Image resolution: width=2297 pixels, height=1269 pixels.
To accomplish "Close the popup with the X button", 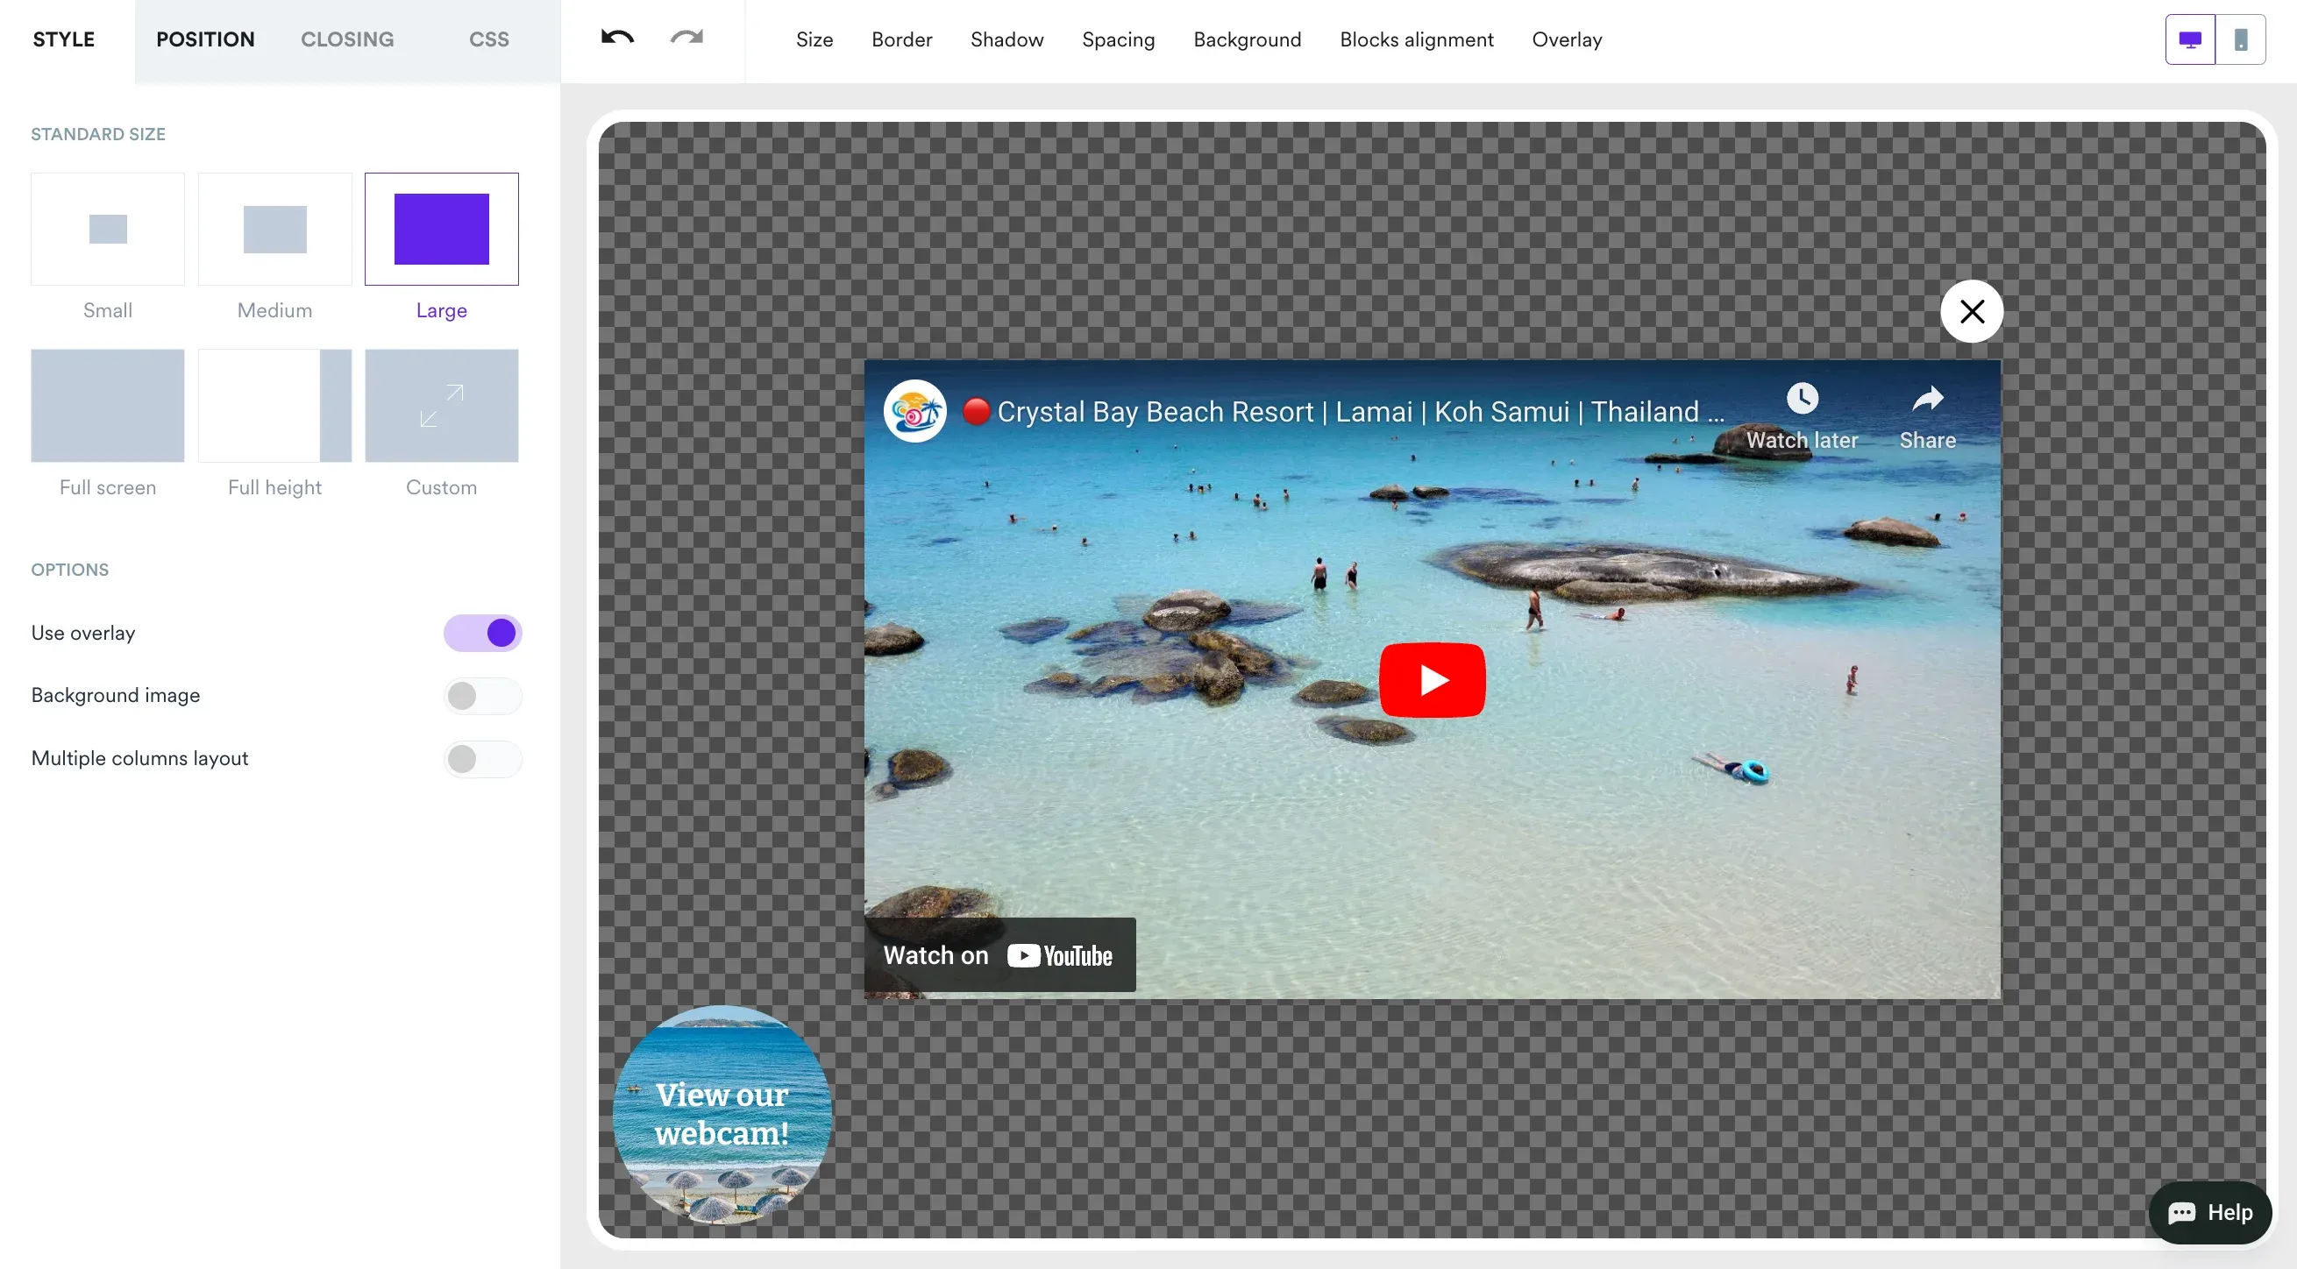I will [x=1972, y=311].
